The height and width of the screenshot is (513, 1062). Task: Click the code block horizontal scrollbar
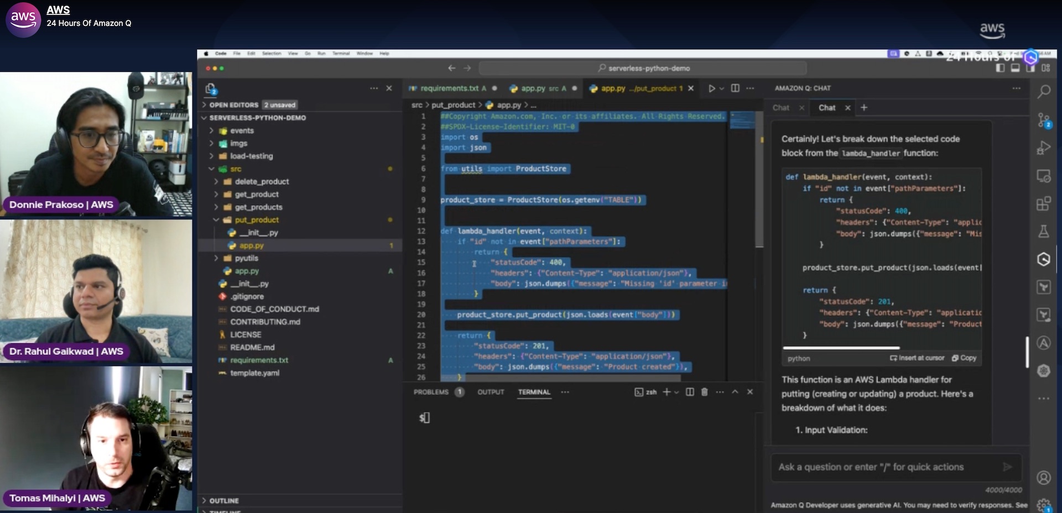[x=841, y=348]
